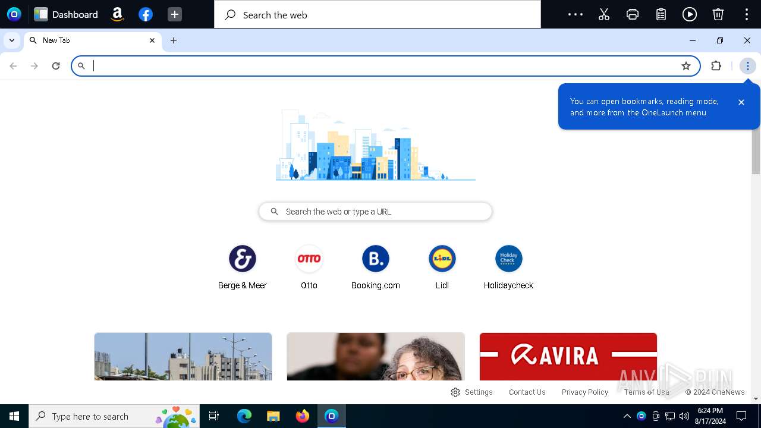Open the Berge & Meer shortcut
761x428 pixels.
pos(243,267)
